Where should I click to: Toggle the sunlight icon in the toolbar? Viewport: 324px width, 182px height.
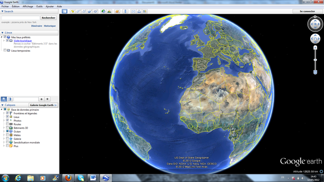(109, 11)
